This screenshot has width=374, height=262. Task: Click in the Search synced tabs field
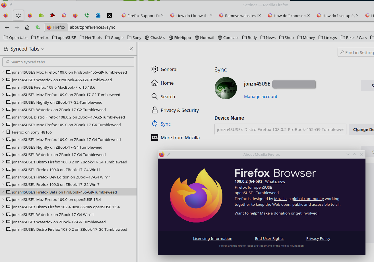click(x=68, y=62)
